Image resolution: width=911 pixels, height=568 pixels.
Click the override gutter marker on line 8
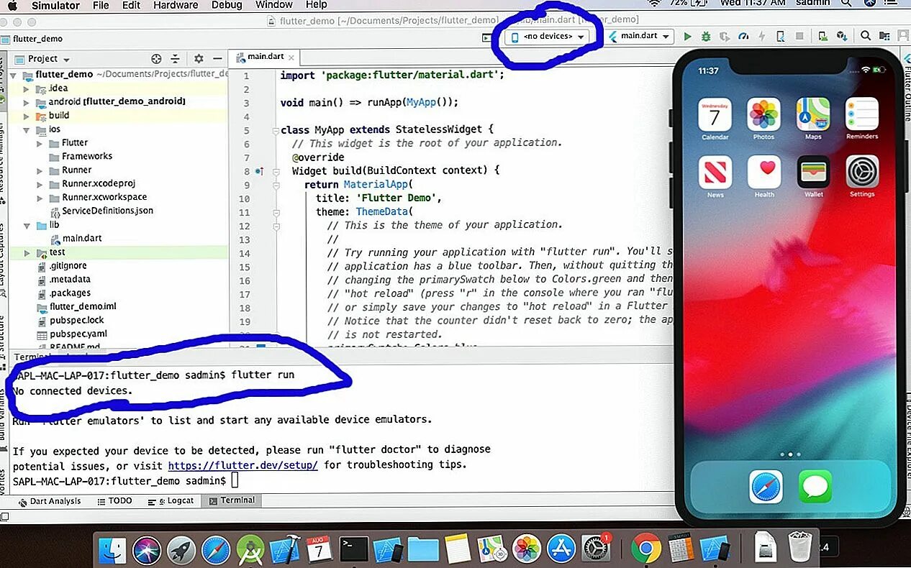point(259,171)
